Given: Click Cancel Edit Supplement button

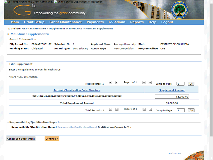Looking at the screenshot, I should coord(21,139).
